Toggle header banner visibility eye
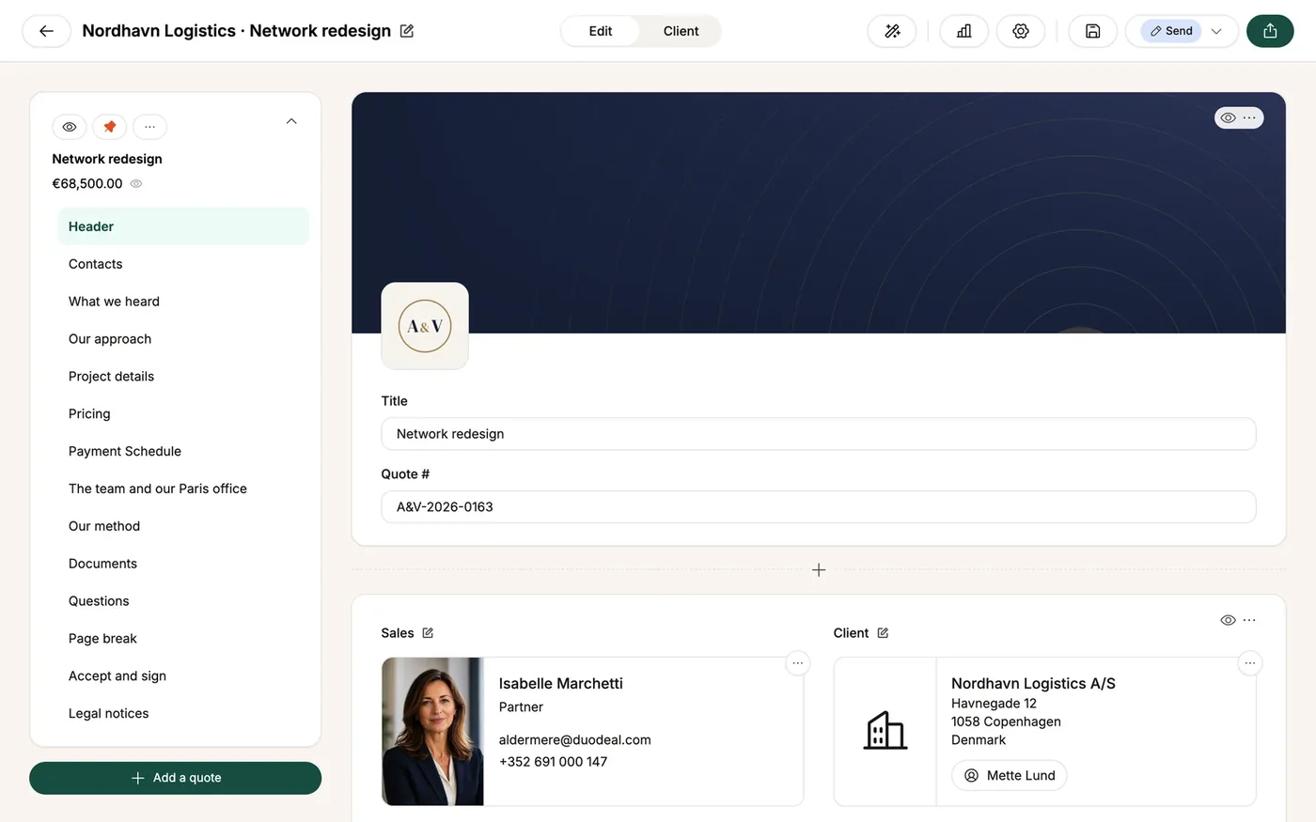The height and width of the screenshot is (822, 1316). [1228, 118]
